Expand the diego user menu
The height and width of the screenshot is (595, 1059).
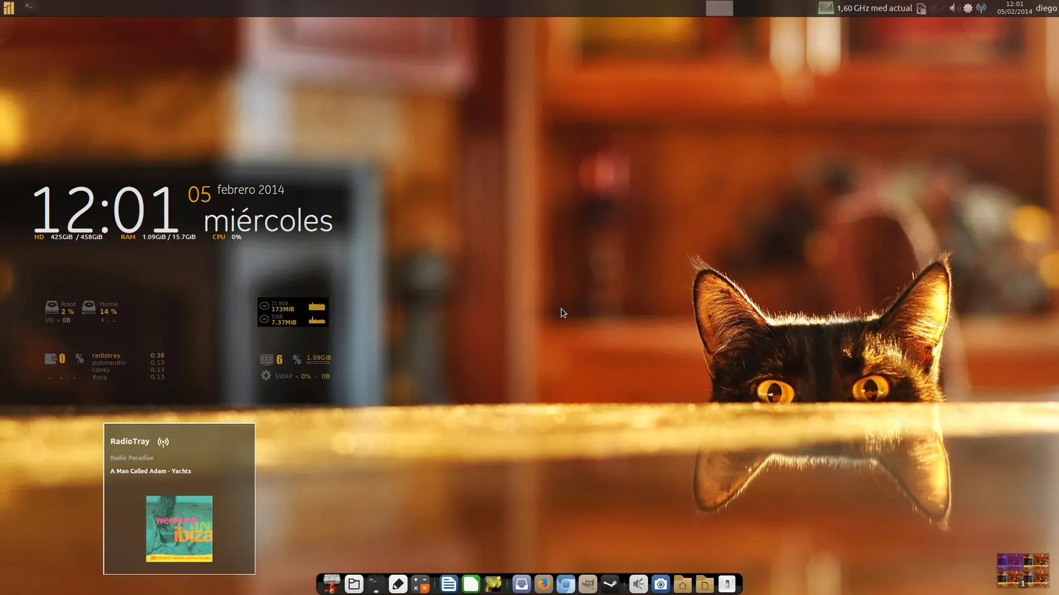tap(1046, 8)
